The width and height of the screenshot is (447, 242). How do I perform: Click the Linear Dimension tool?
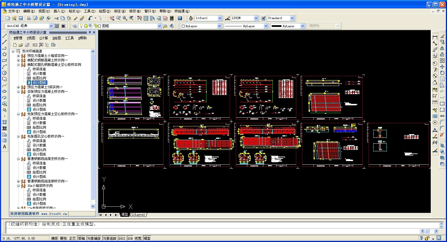[435, 37]
